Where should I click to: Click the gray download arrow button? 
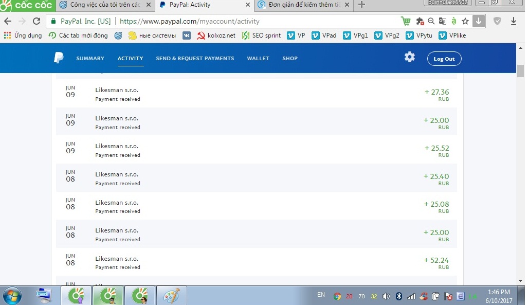479,21
